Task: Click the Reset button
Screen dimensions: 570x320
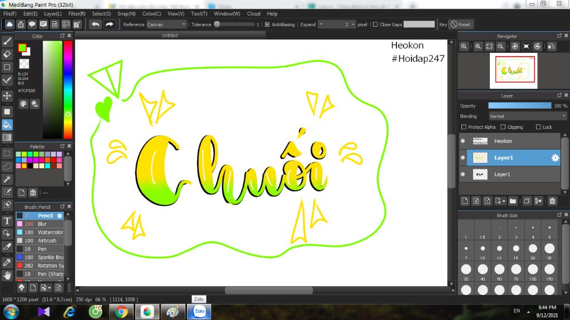Action: click(x=460, y=24)
